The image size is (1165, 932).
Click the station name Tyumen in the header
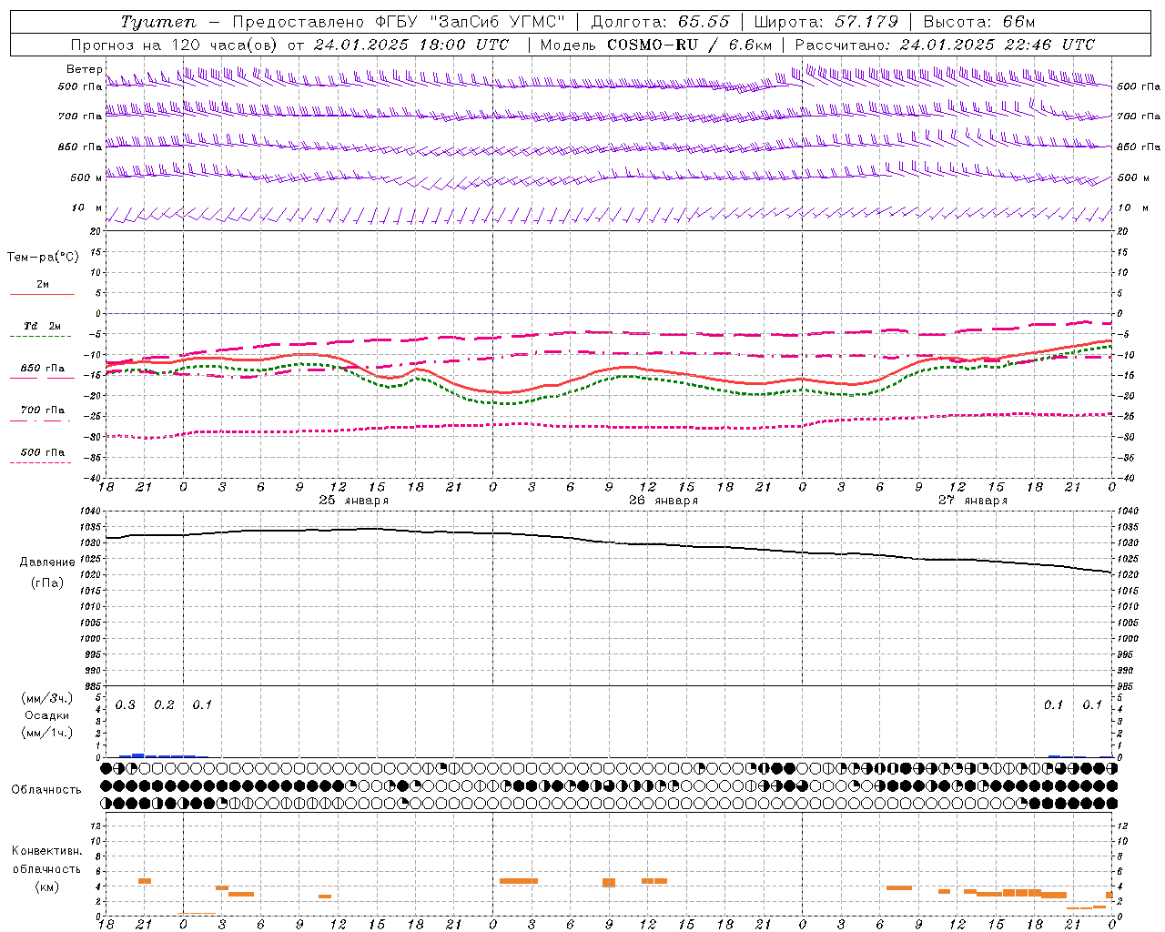tap(157, 23)
